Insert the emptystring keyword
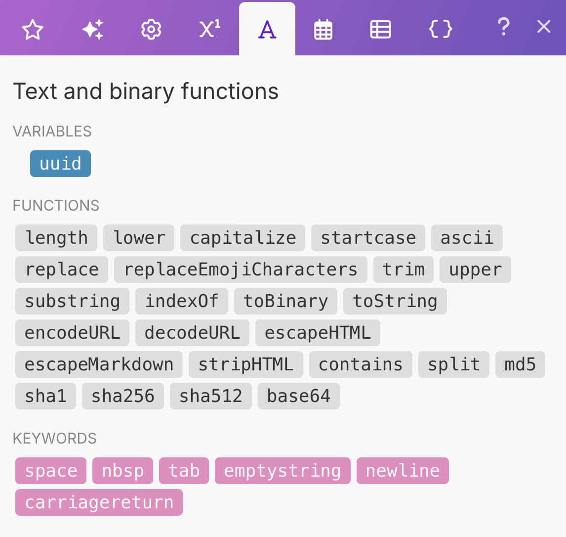The height and width of the screenshot is (537, 566). (283, 471)
